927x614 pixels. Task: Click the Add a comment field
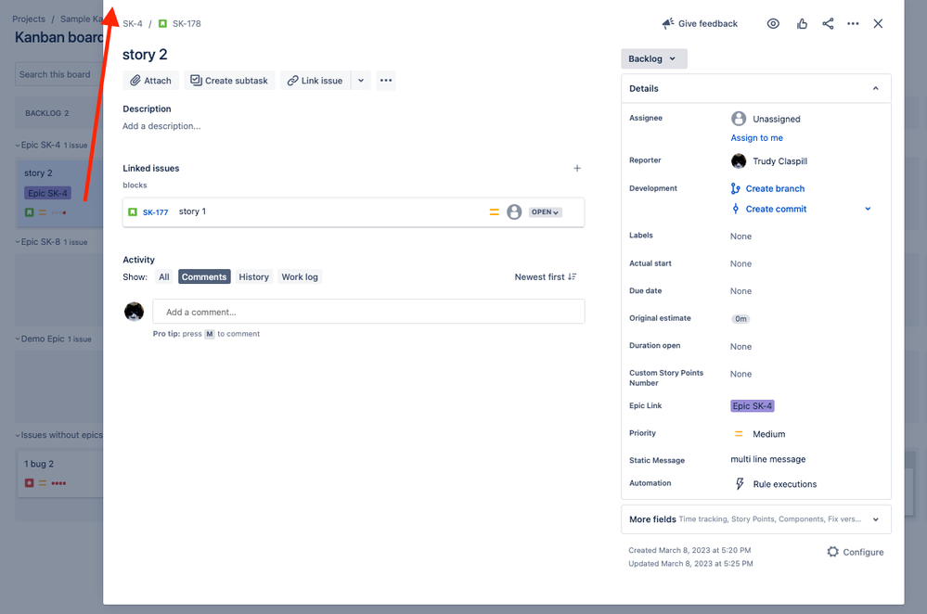click(369, 312)
